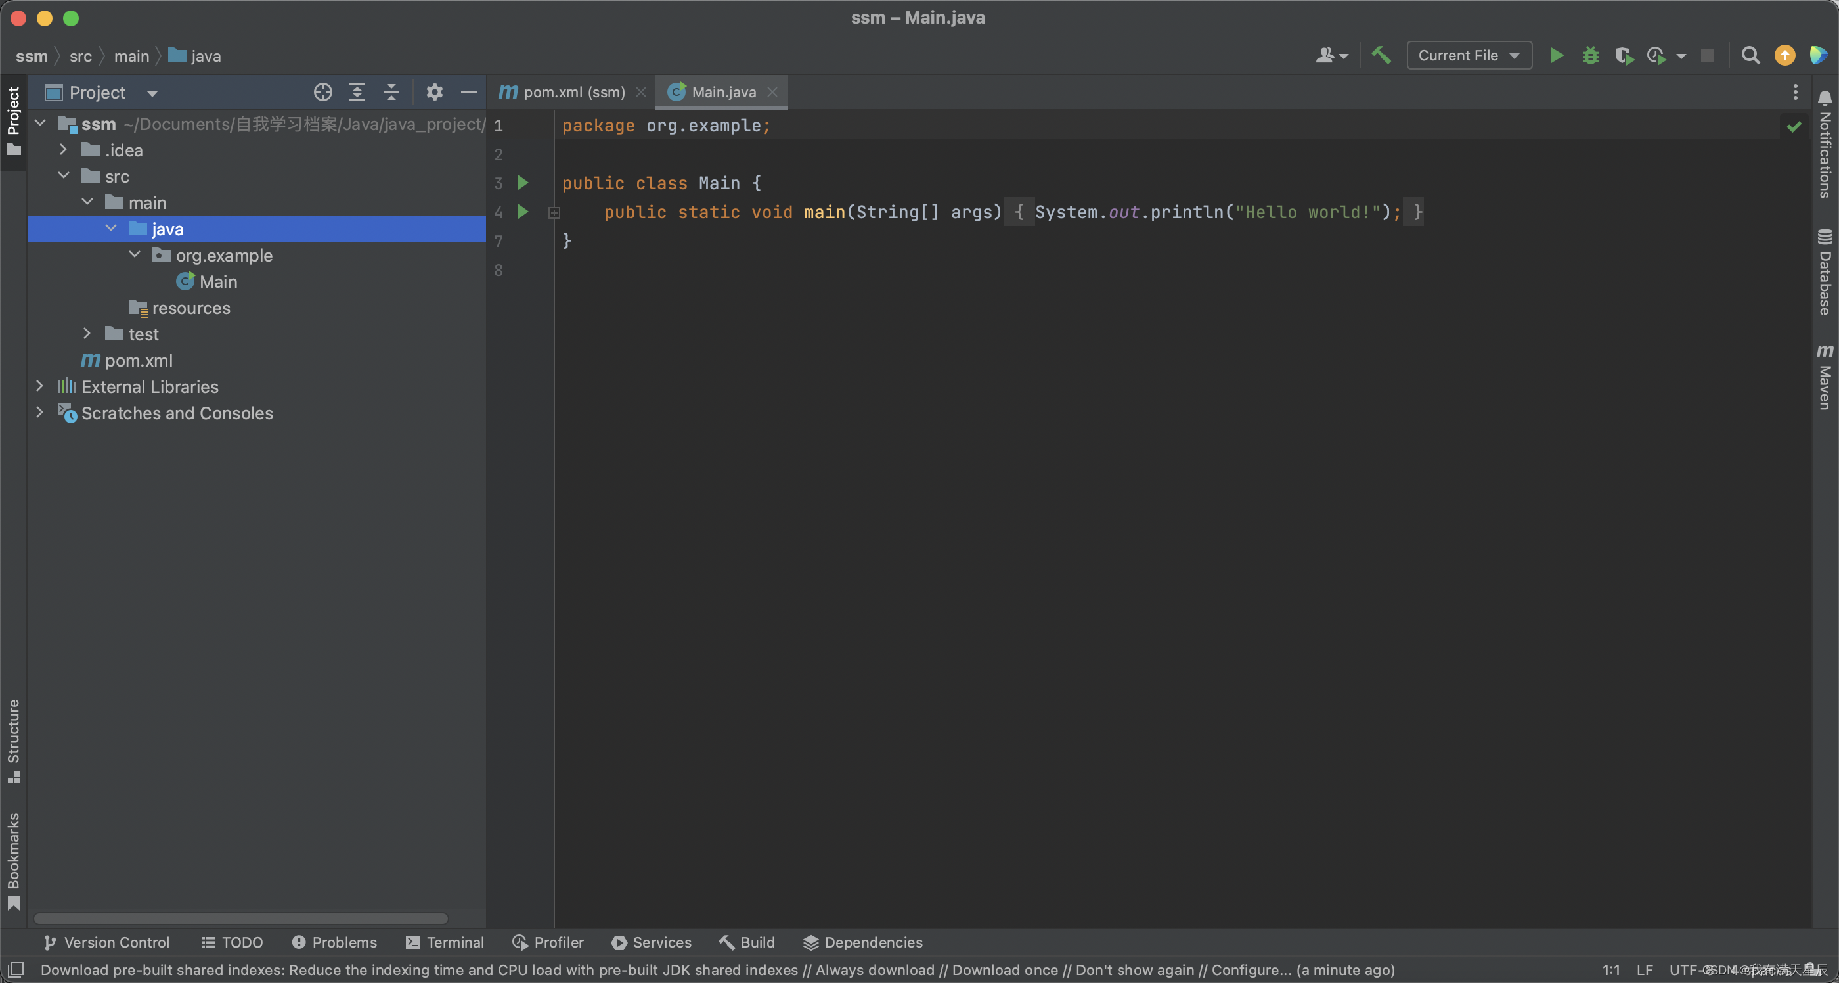This screenshot has height=983, width=1839.
Task: Click Select Opened File target icon
Action: (x=322, y=92)
